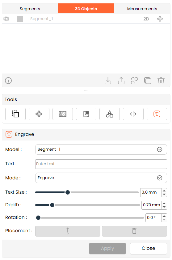
Task: Click the import download arrow icon
Action: 108,81
